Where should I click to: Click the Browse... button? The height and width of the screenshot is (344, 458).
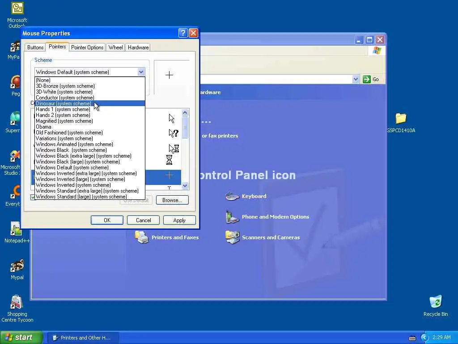coord(172,200)
